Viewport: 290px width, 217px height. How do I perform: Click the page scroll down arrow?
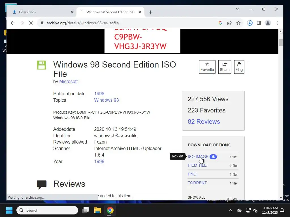click(281, 198)
